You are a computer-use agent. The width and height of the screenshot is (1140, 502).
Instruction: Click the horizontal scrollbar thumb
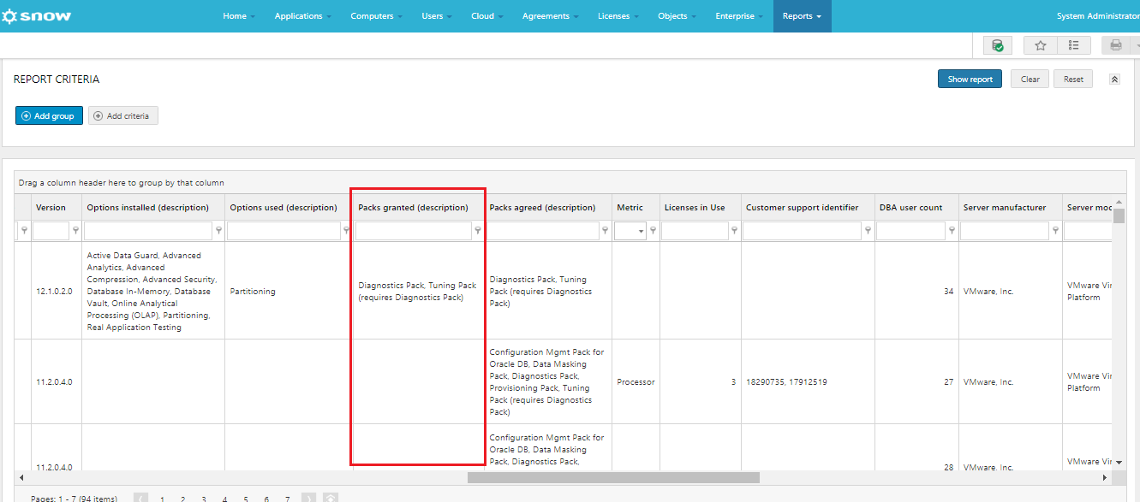(x=613, y=477)
